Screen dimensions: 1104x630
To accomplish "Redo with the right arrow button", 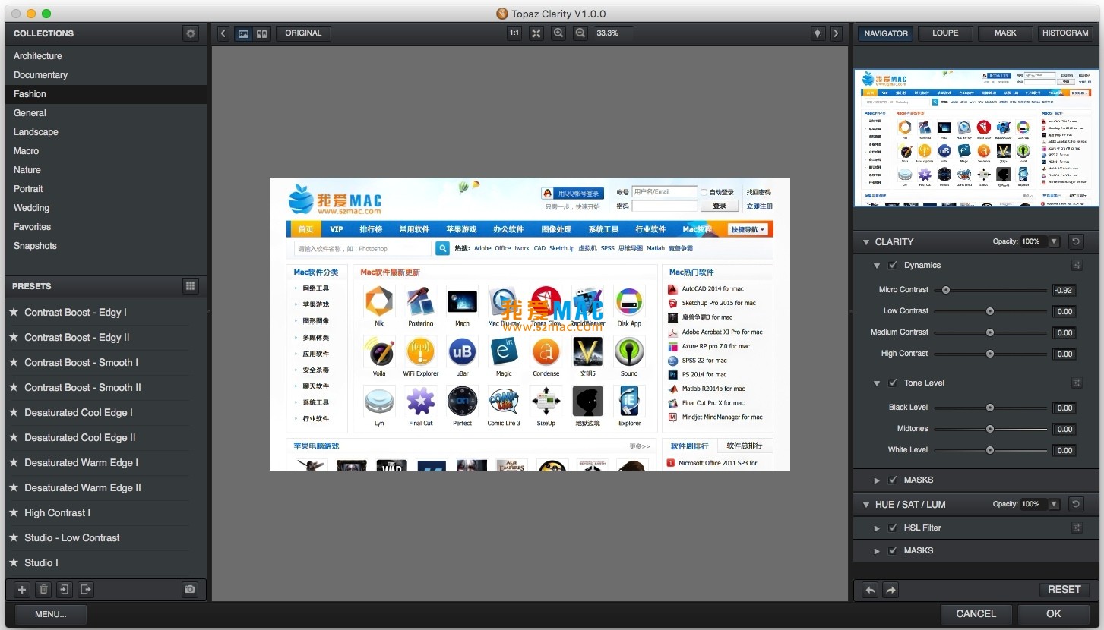I will tap(890, 590).
